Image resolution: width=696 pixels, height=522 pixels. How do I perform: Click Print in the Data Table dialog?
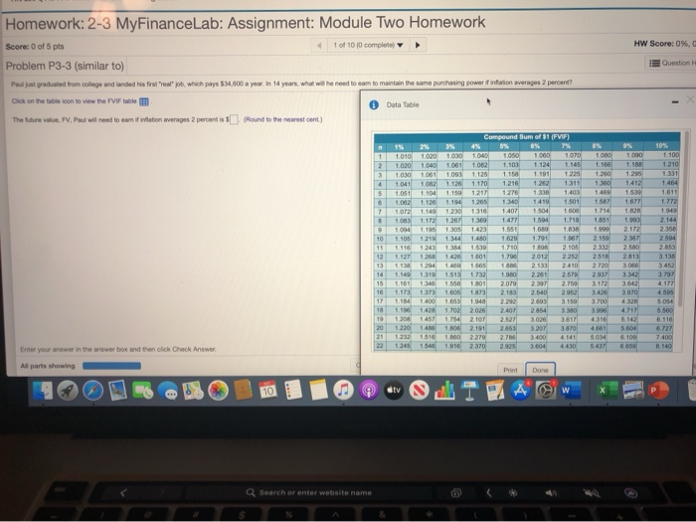510,370
